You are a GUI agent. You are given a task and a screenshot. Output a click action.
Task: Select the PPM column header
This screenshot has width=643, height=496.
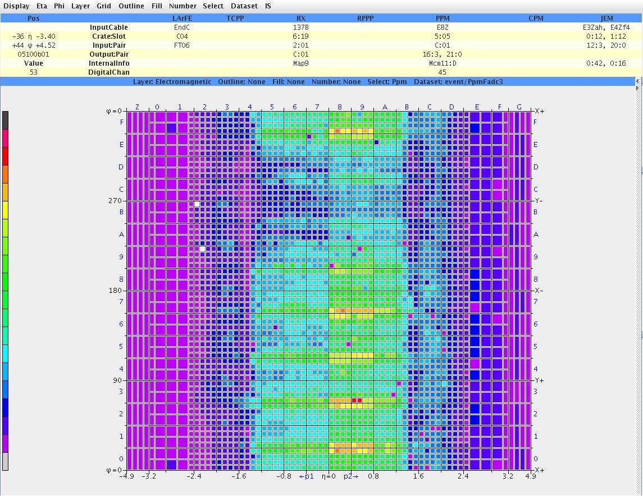point(443,19)
